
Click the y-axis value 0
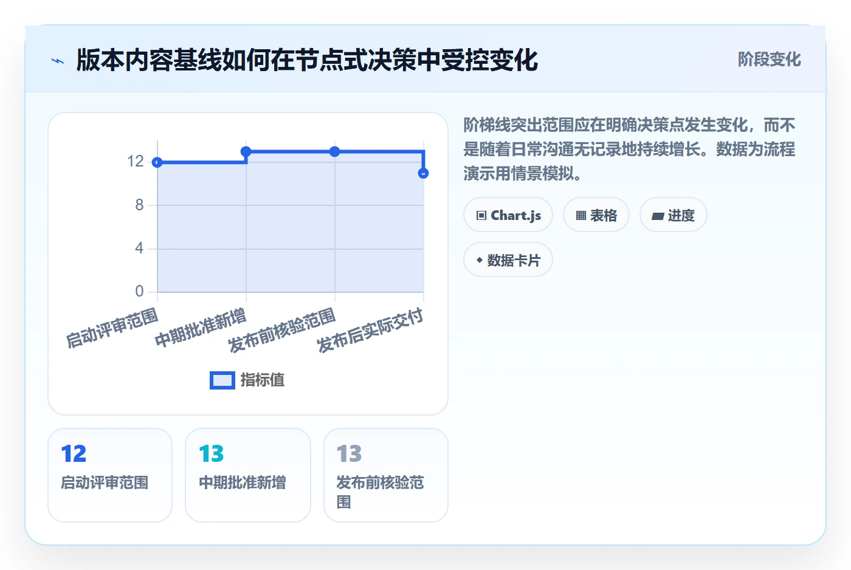pyautogui.click(x=140, y=292)
